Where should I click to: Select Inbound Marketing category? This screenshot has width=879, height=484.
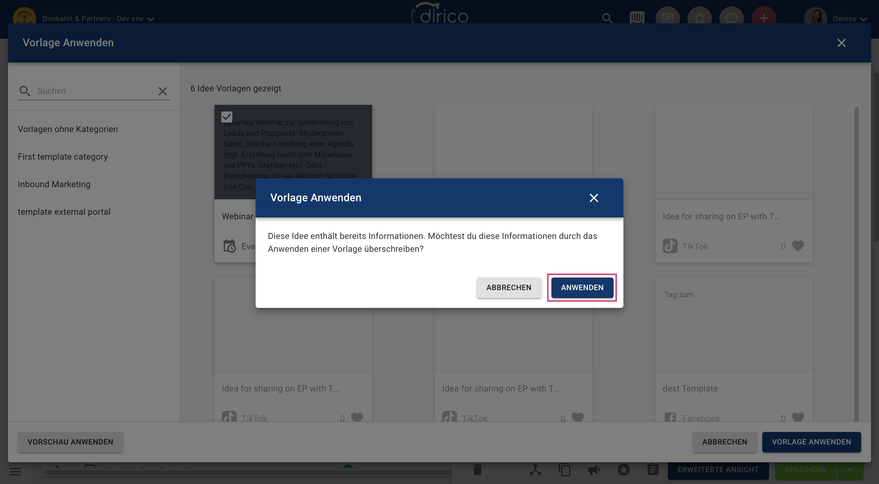[54, 184]
